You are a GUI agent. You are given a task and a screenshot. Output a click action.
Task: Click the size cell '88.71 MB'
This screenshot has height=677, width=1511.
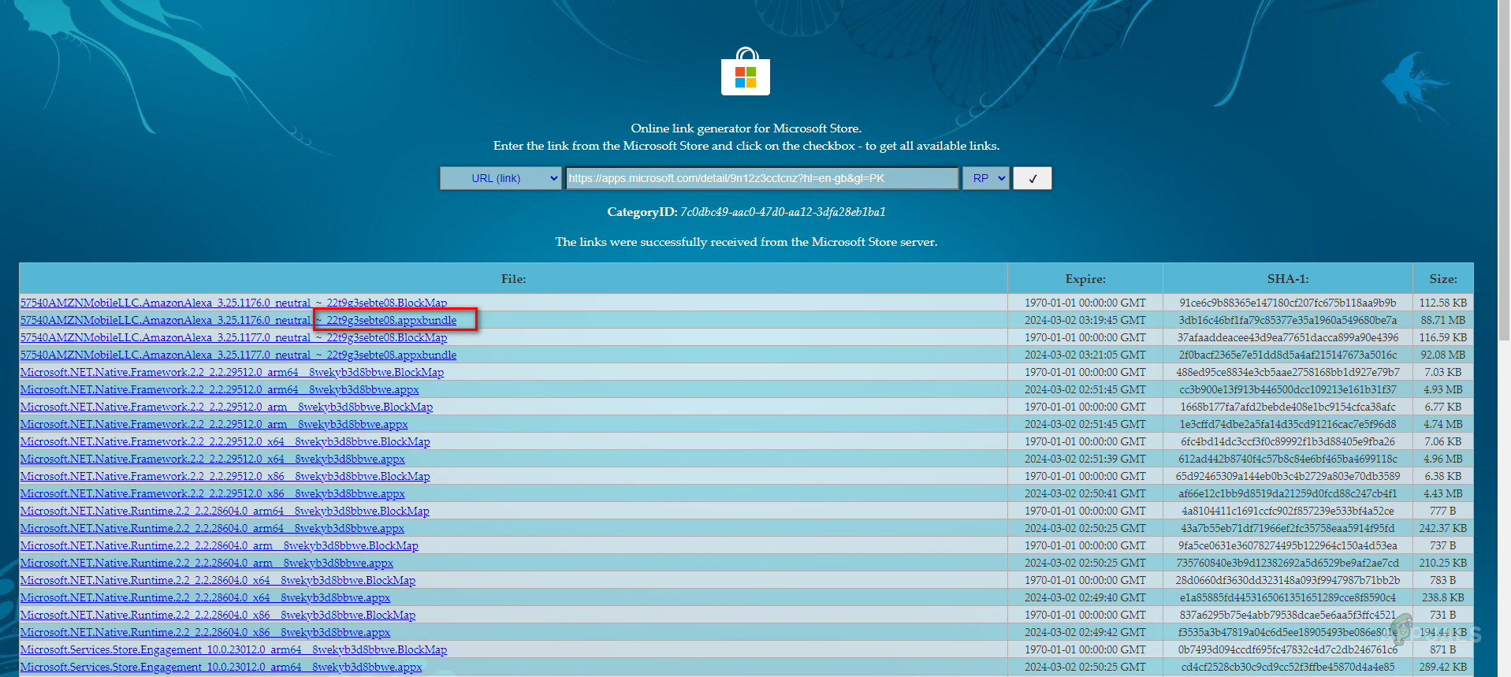1443,320
